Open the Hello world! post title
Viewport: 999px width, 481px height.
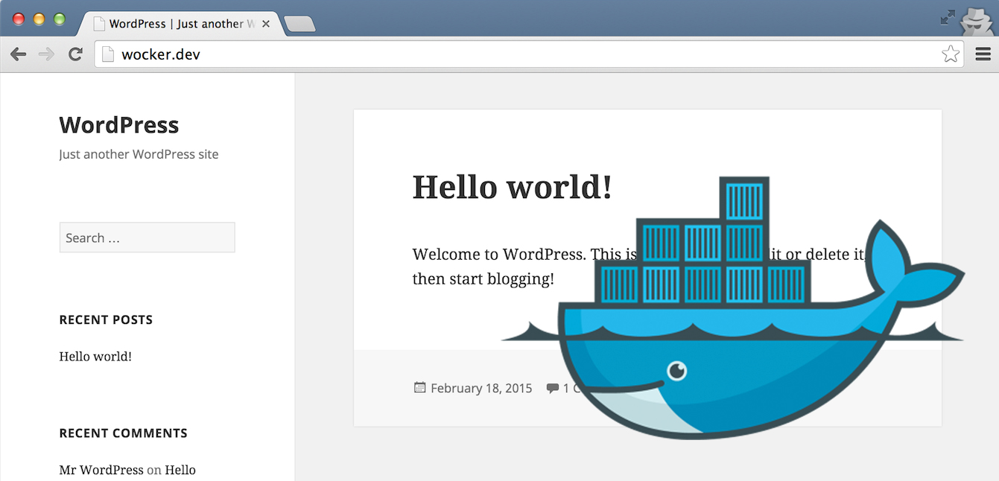[x=511, y=188]
